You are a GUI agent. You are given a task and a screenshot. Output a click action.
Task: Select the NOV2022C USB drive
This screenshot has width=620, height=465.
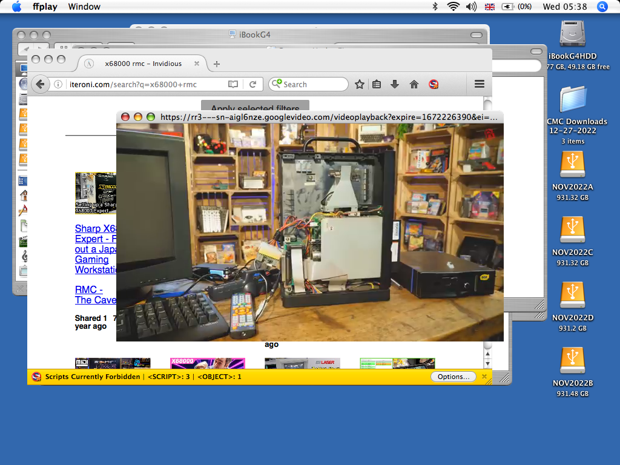point(572,230)
